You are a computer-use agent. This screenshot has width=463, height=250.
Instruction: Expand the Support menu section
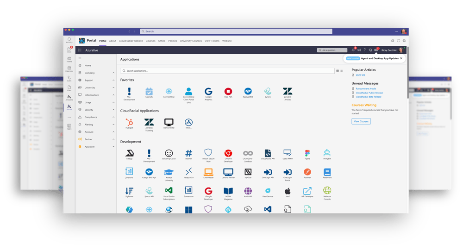[x=96, y=80]
